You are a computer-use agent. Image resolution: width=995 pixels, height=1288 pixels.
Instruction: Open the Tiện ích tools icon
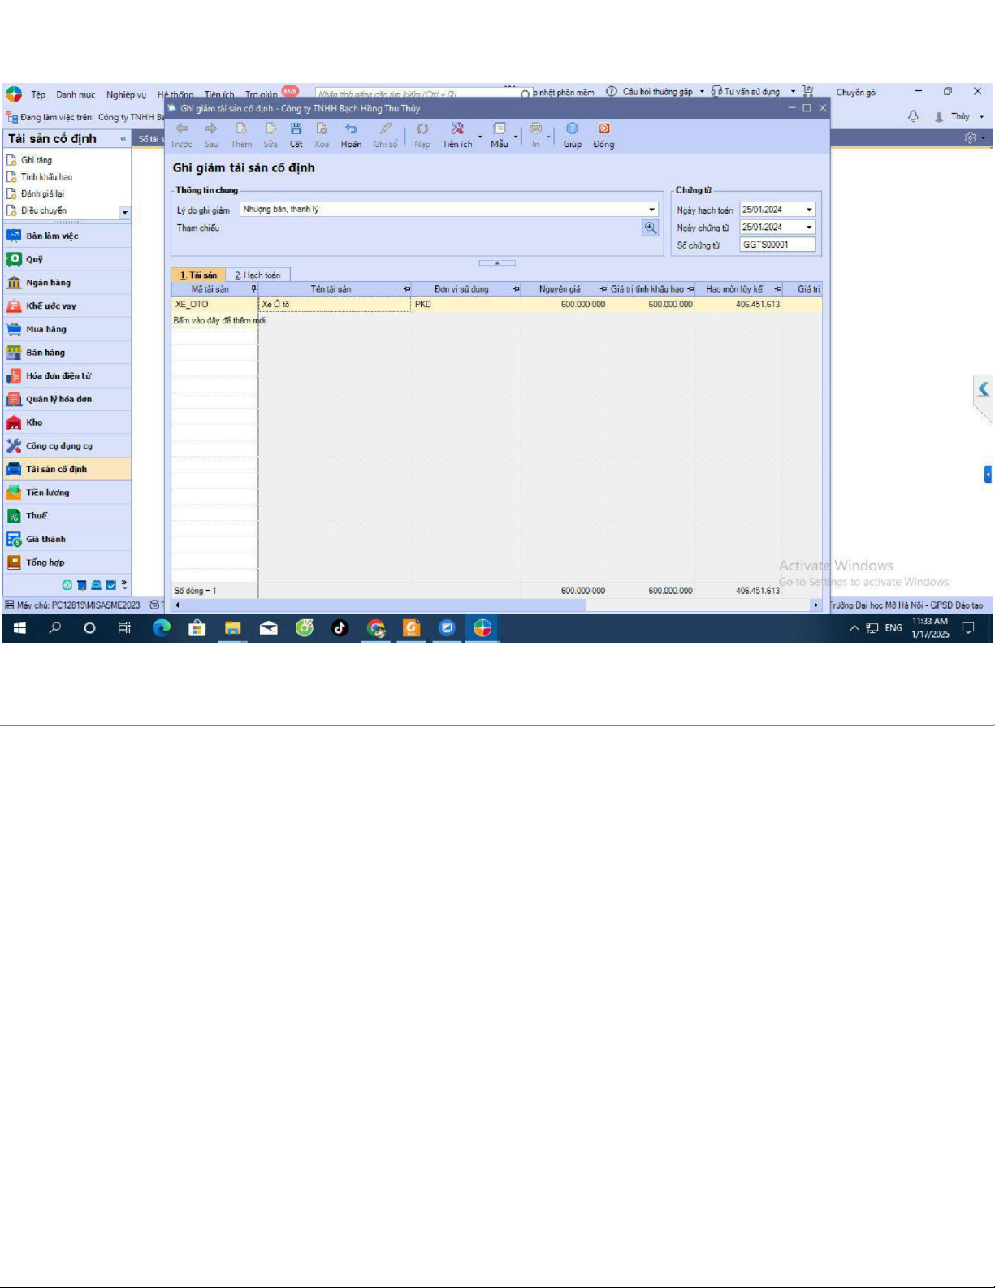click(457, 129)
